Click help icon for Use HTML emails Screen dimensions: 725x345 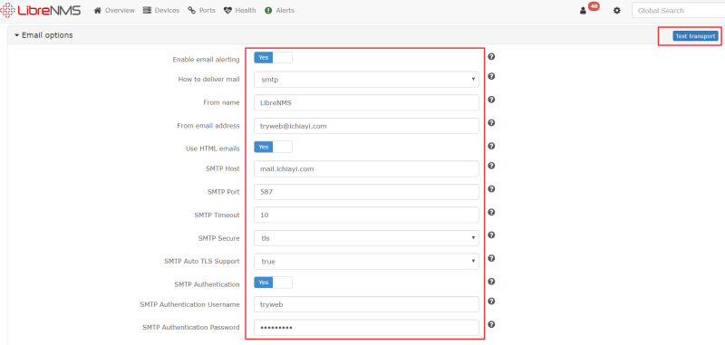tap(491, 146)
